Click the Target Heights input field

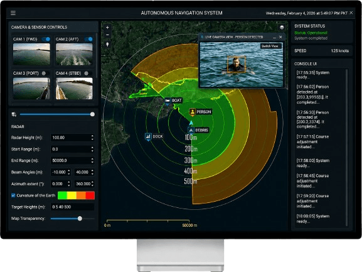click(x=72, y=207)
